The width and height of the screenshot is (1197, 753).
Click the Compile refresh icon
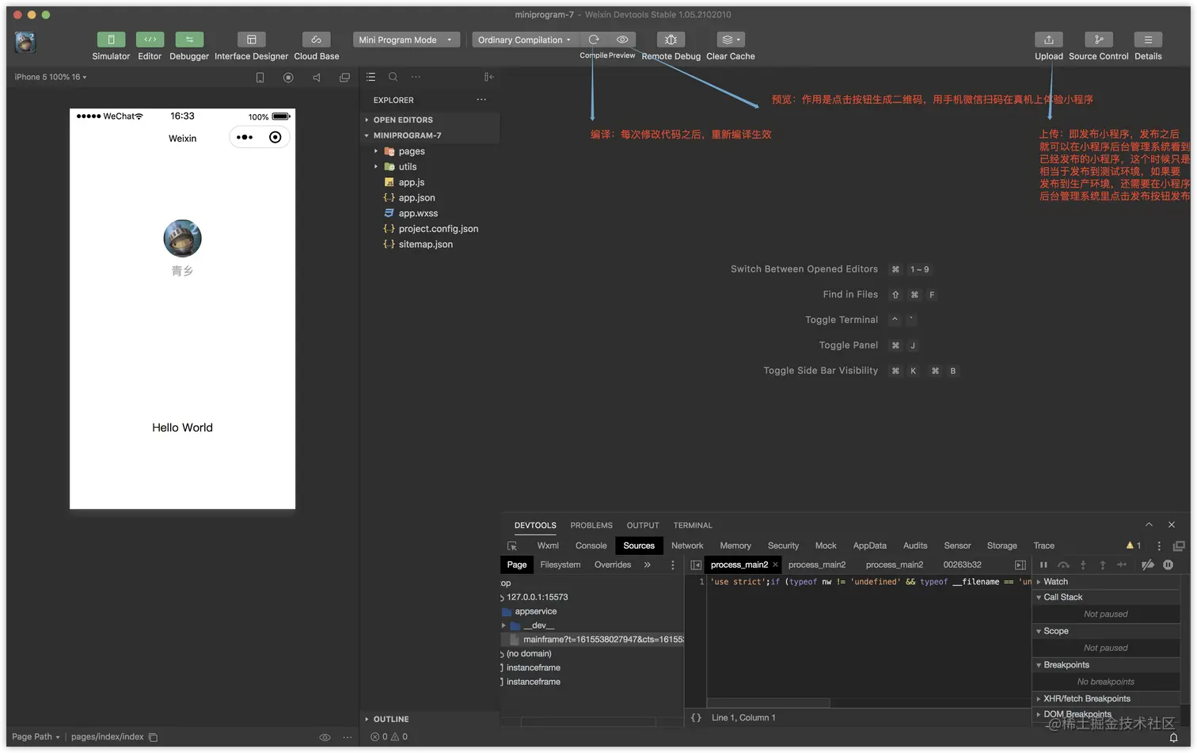point(594,40)
